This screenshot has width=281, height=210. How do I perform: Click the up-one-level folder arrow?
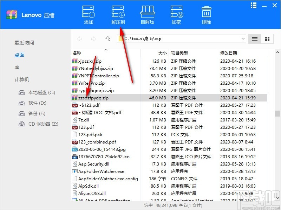[x=108, y=39]
